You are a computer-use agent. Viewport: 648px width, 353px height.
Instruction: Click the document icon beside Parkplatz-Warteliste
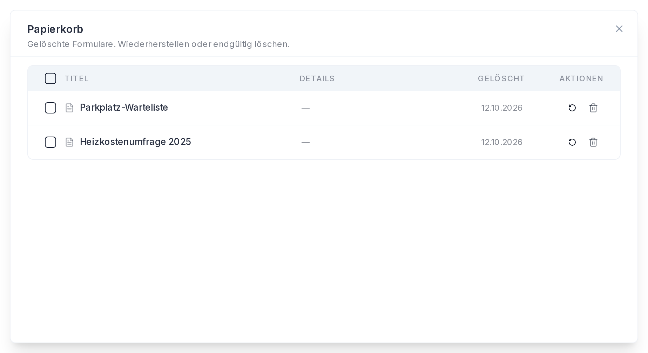coord(69,108)
